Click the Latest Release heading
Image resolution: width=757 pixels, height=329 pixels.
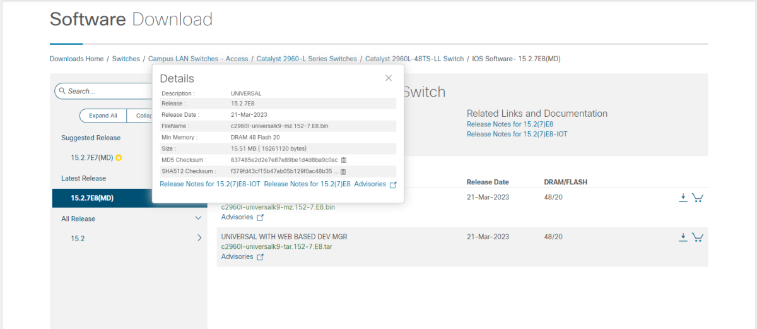pyautogui.click(x=84, y=178)
